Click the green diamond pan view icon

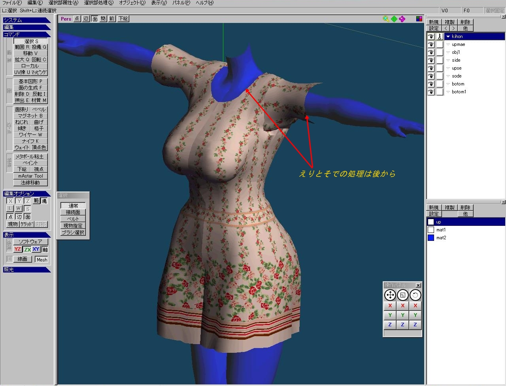tap(394, 19)
